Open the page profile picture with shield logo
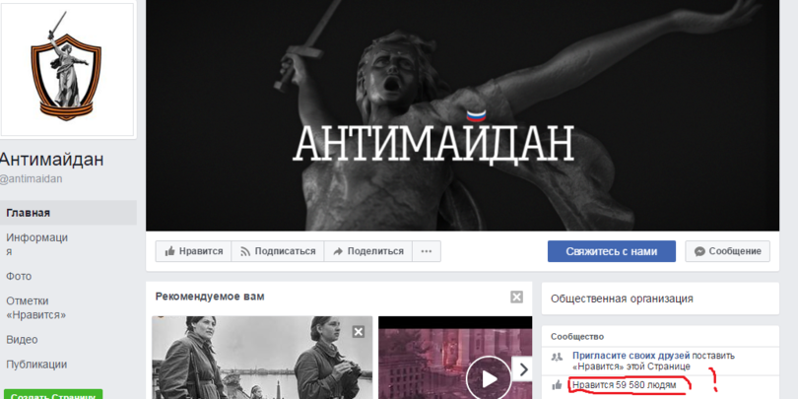 coord(69,71)
